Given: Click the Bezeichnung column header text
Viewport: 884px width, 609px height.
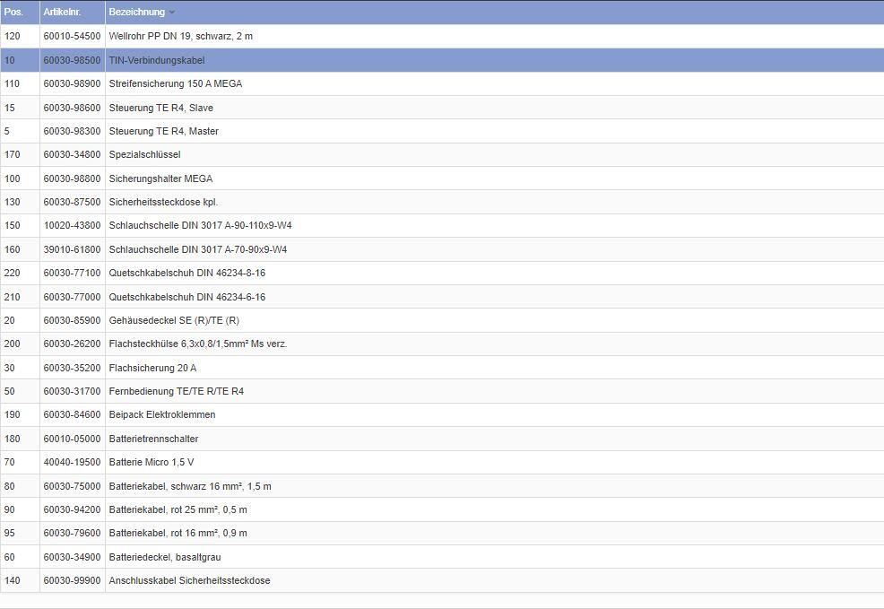Looking at the screenshot, I should pyautogui.click(x=136, y=12).
